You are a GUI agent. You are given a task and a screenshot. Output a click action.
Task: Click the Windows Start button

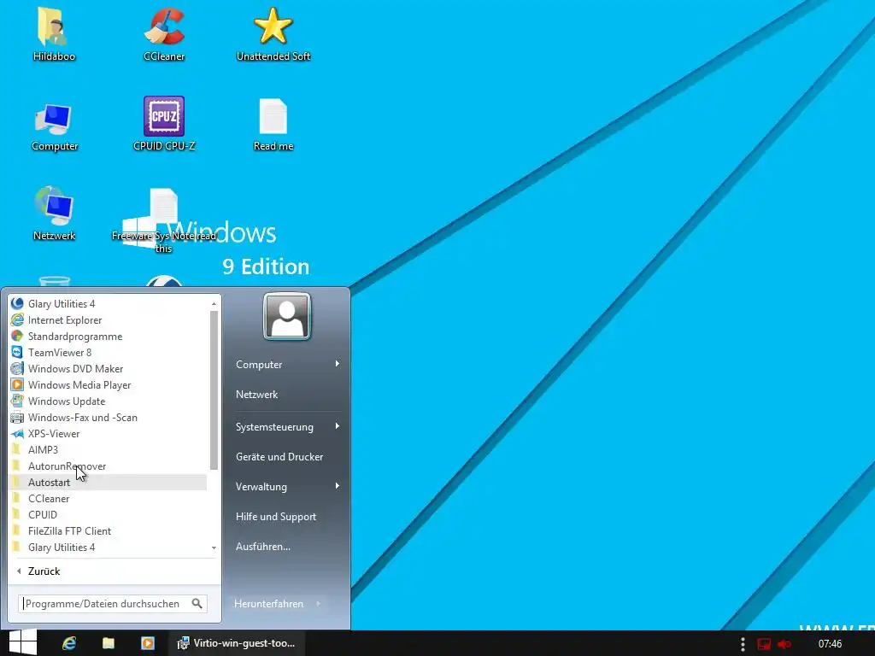click(x=22, y=642)
